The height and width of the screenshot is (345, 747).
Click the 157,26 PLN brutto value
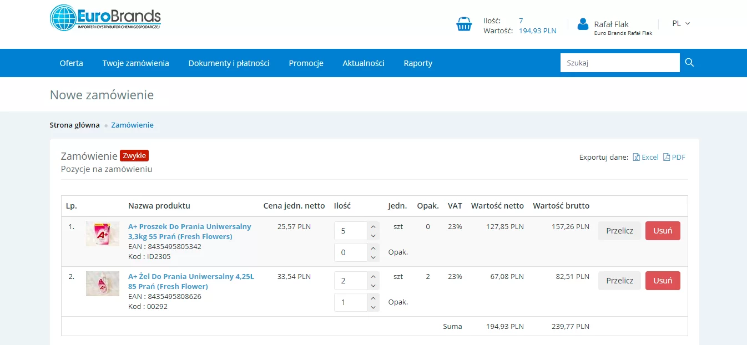click(x=571, y=227)
